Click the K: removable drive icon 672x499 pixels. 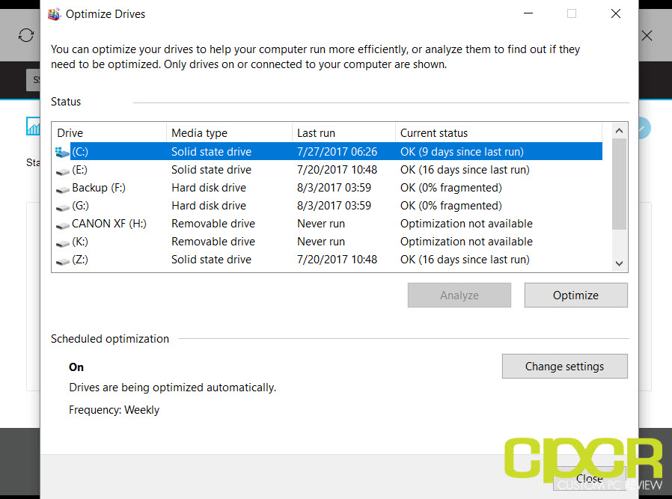(63, 243)
